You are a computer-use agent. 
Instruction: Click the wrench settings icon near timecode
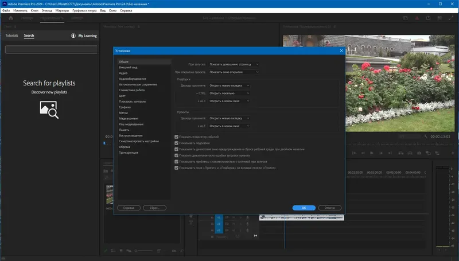click(x=426, y=137)
